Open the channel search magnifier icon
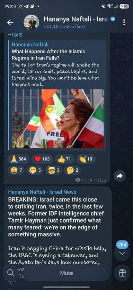Image resolution: width=133 pixels, height=290 pixels. [x=11, y=273]
